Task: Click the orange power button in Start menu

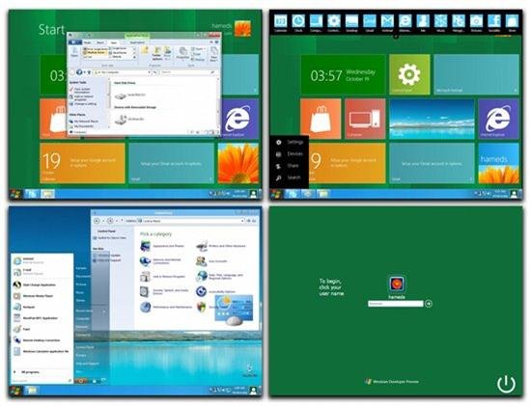Action: point(81,381)
